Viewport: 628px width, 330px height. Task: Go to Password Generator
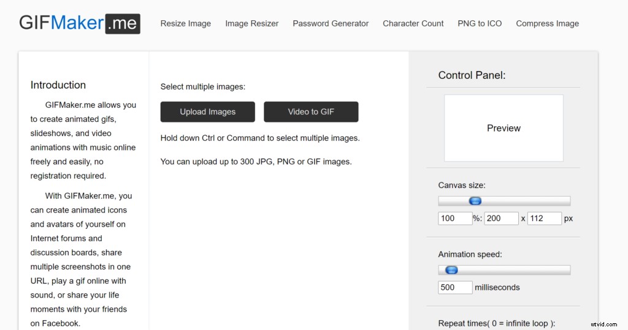click(x=331, y=24)
